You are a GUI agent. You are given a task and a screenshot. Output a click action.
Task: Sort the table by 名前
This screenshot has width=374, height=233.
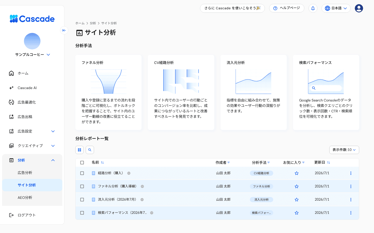pyautogui.click(x=102, y=163)
